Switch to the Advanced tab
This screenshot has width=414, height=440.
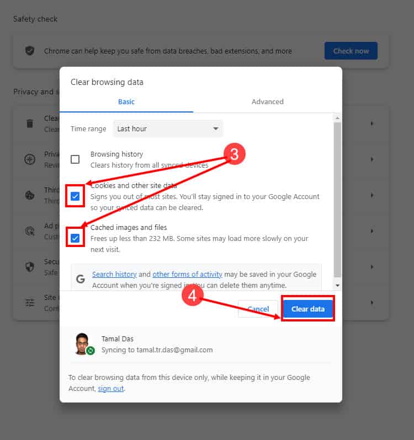click(x=267, y=102)
